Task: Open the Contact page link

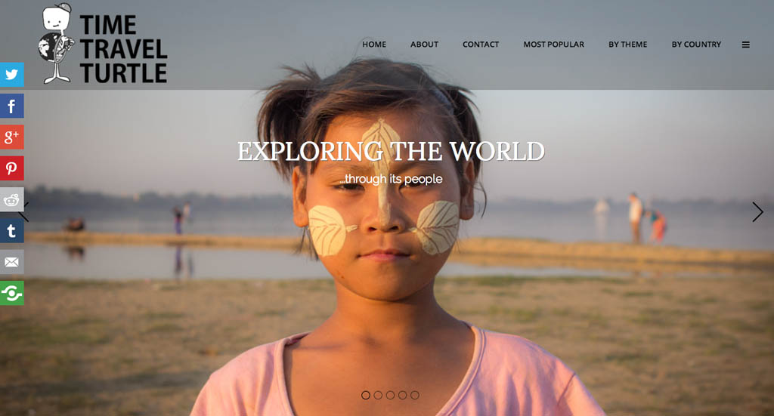Action: coord(481,45)
